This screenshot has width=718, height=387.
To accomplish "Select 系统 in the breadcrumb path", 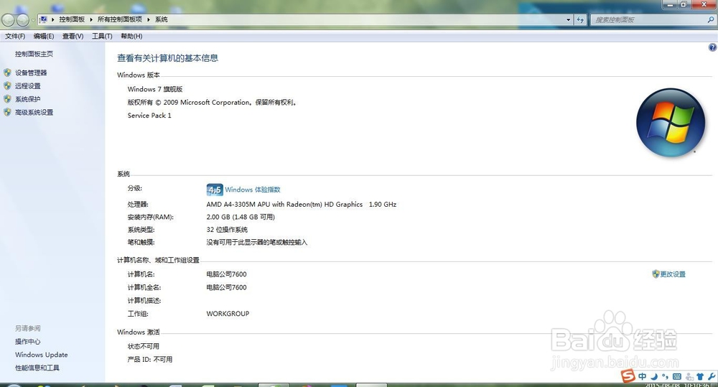I will [x=161, y=19].
